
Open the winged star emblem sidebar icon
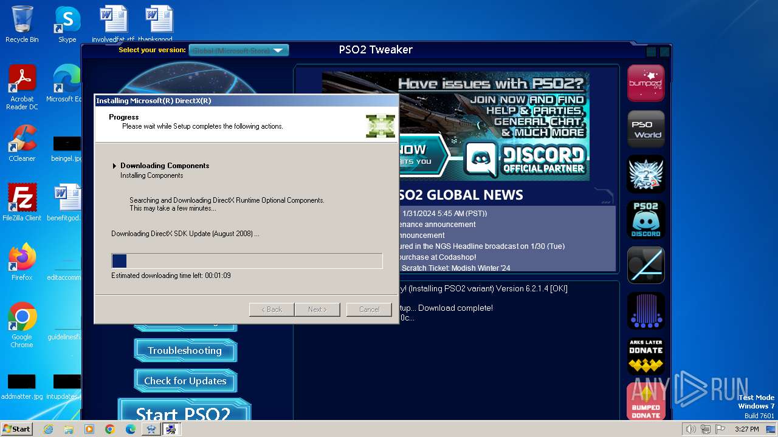(x=645, y=174)
